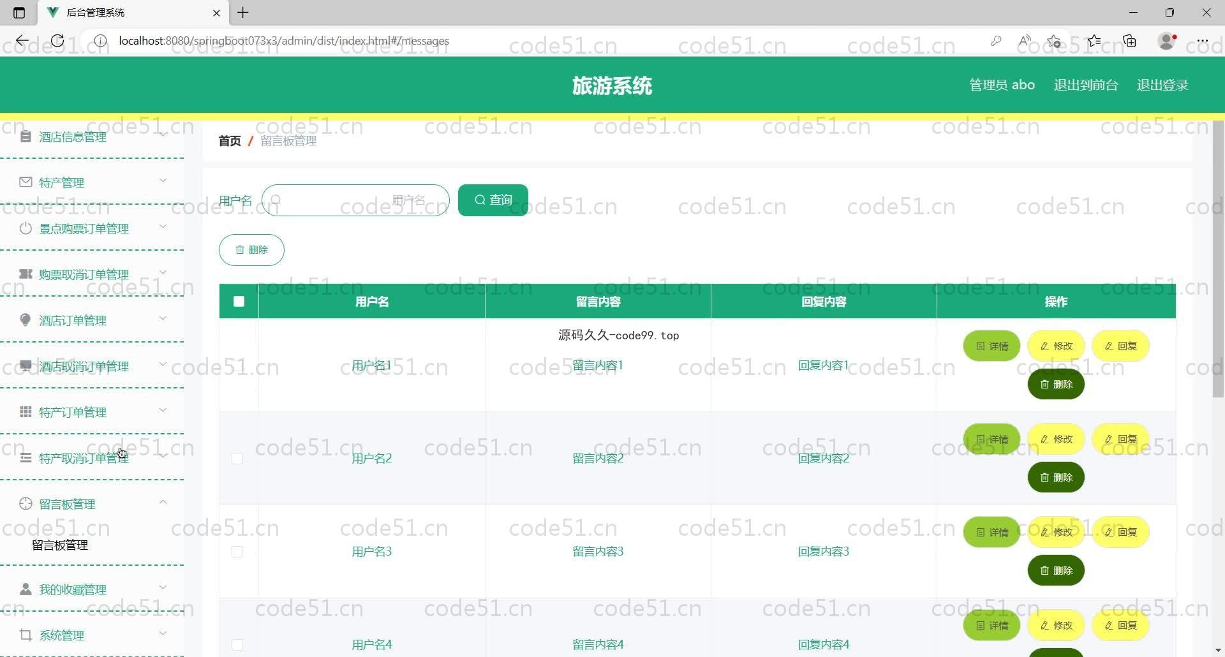1225x657 pixels.
Task: Click the browser back arrow
Action: (22, 41)
